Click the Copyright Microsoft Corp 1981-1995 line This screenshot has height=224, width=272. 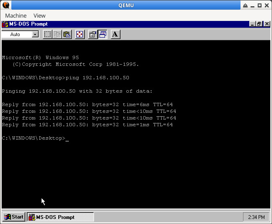76,64
